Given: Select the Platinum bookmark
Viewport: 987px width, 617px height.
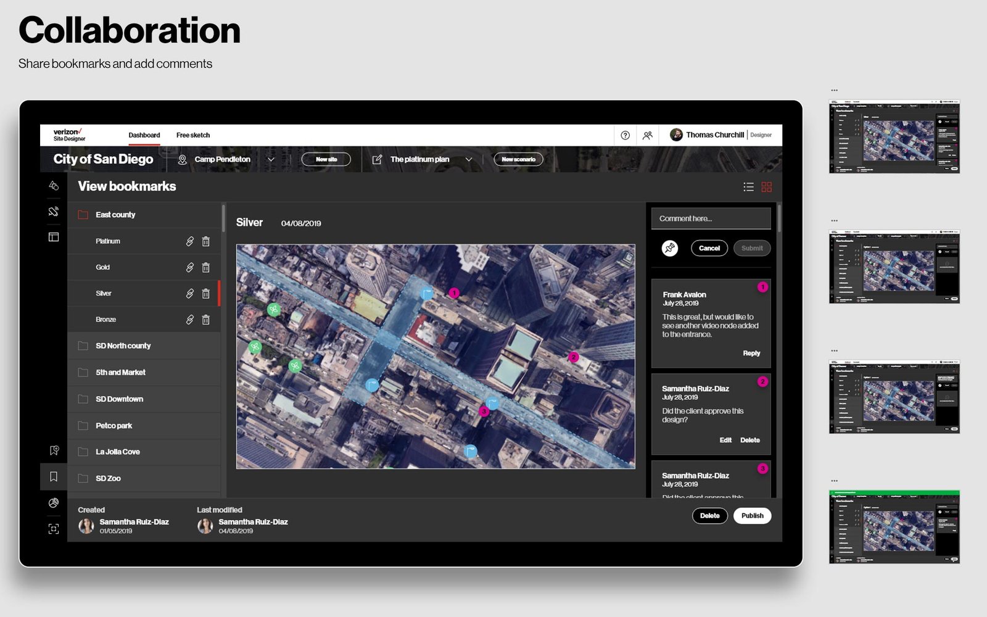Looking at the screenshot, I should pyautogui.click(x=108, y=241).
